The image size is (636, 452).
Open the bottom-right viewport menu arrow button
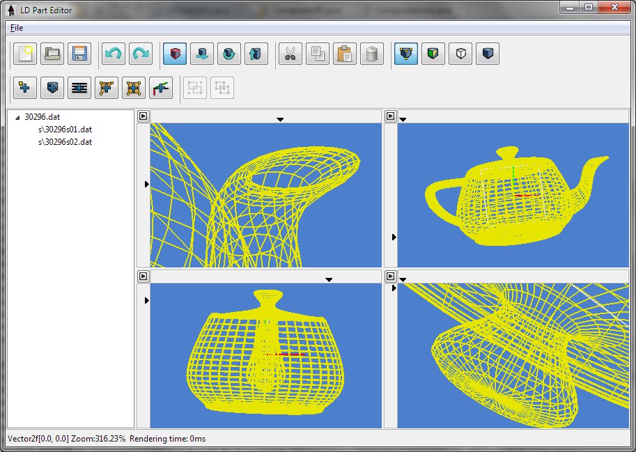391,276
